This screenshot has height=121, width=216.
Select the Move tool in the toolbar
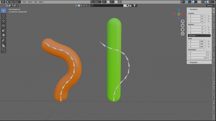[x=4, y=20]
